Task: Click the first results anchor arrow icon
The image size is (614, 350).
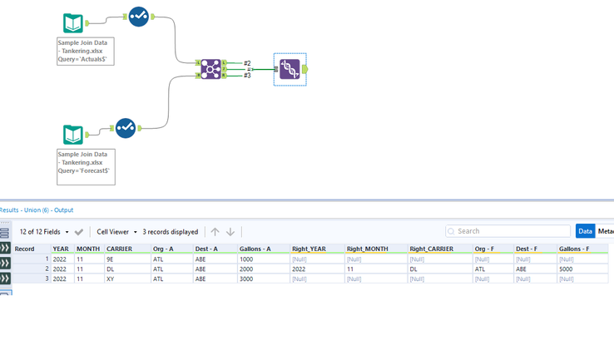Action: (x=5, y=248)
